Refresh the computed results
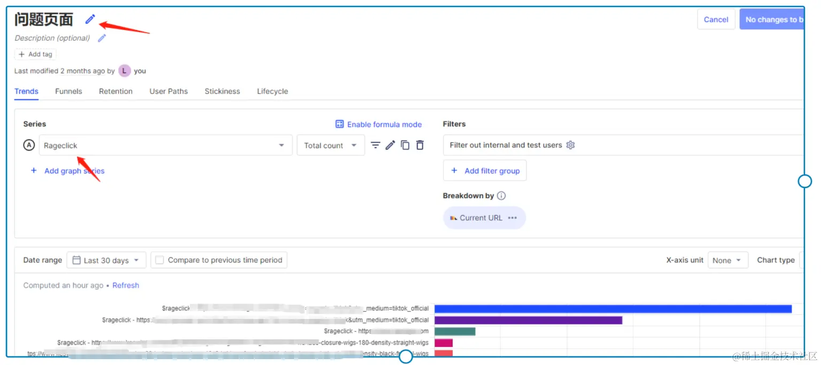Viewport: 821px width, 365px height. coord(126,285)
